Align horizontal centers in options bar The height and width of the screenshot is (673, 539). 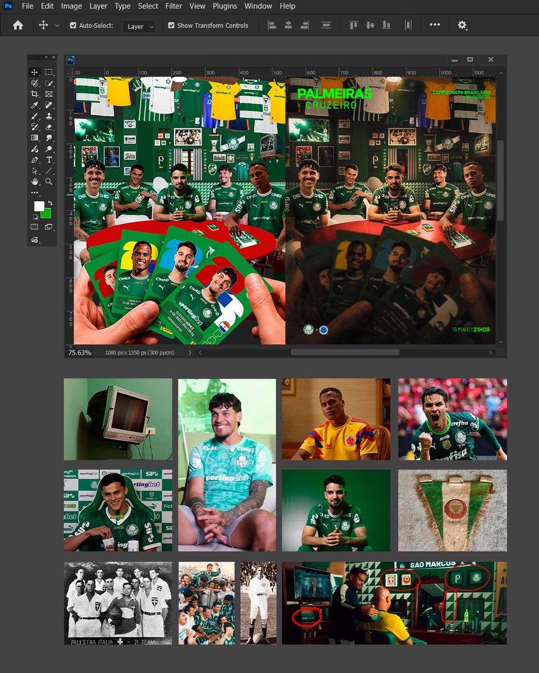pos(289,25)
